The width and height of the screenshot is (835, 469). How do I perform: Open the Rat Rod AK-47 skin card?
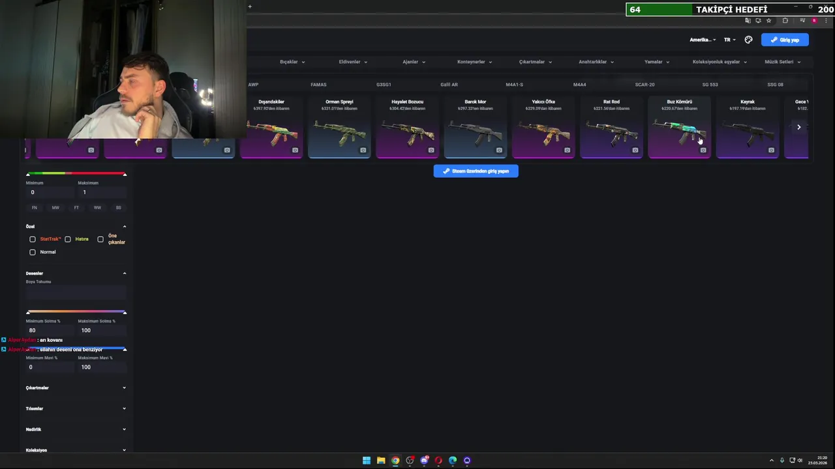click(x=611, y=128)
